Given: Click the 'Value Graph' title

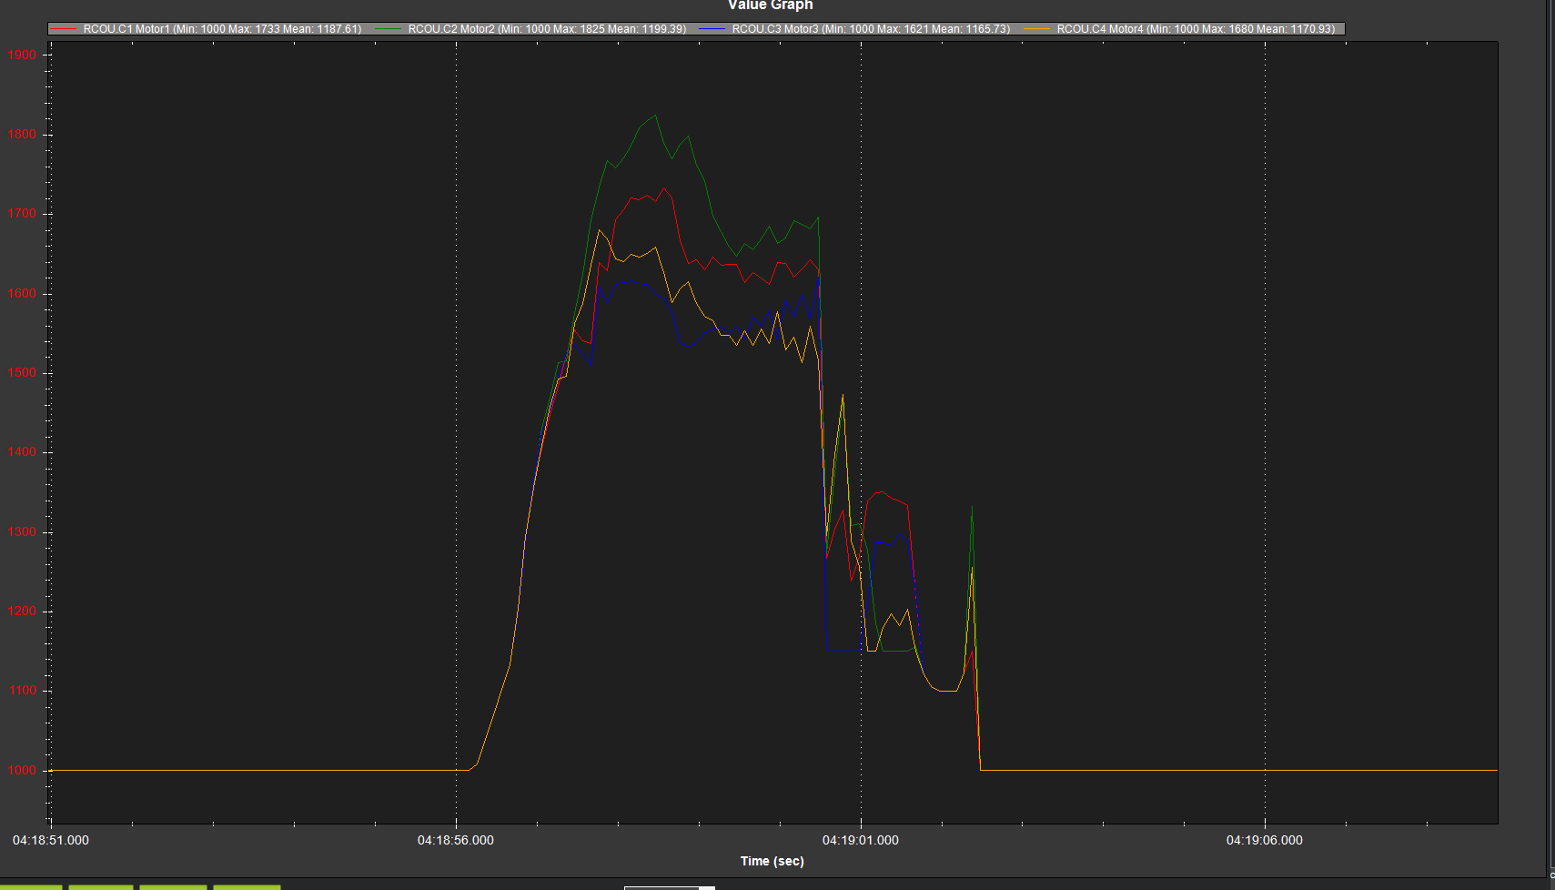Looking at the screenshot, I should click(771, 5).
